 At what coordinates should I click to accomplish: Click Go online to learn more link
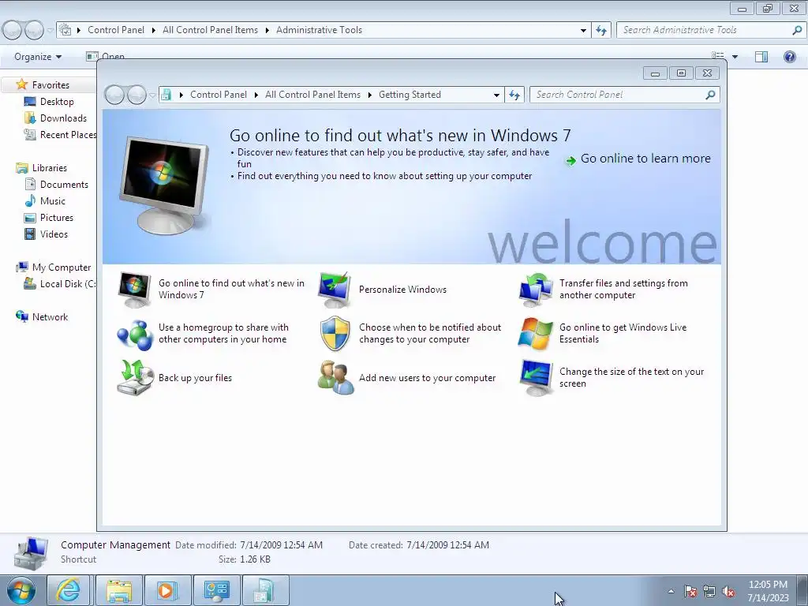click(x=645, y=159)
